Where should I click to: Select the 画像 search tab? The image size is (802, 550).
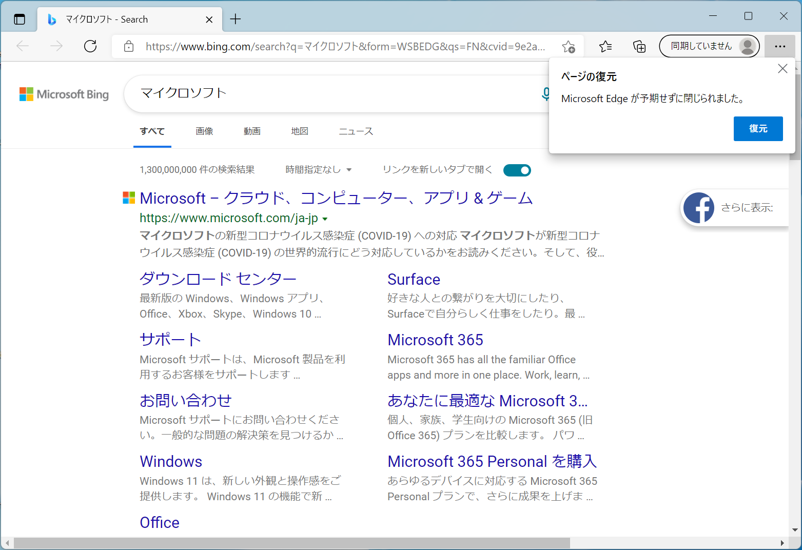point(204,131)
